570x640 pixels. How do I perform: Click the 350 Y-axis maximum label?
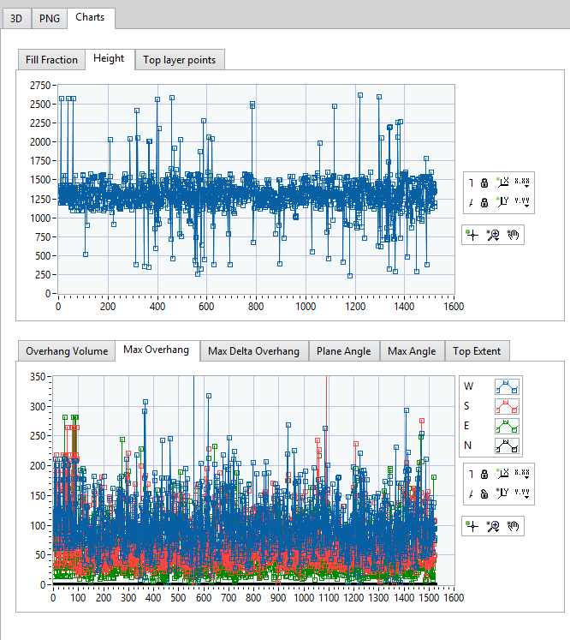(38, 377)
